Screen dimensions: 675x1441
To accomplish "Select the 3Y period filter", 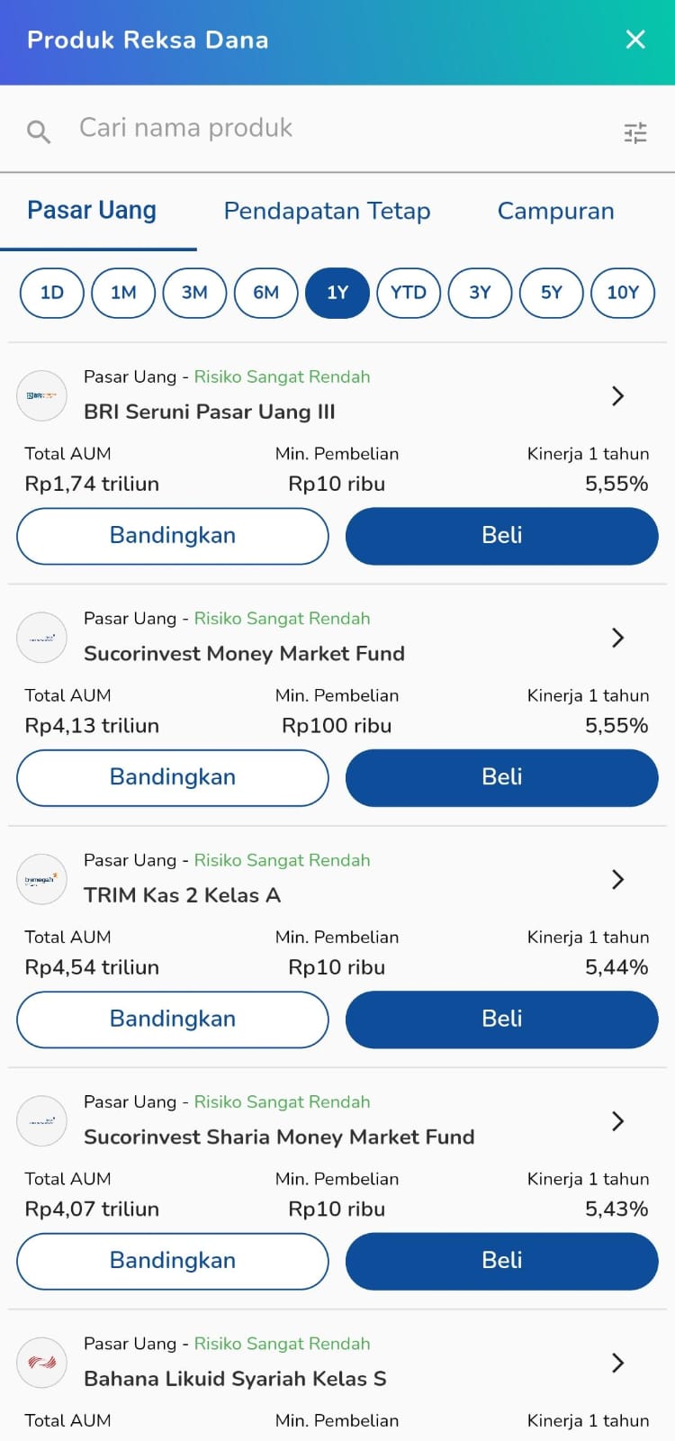I will point(480,293).
